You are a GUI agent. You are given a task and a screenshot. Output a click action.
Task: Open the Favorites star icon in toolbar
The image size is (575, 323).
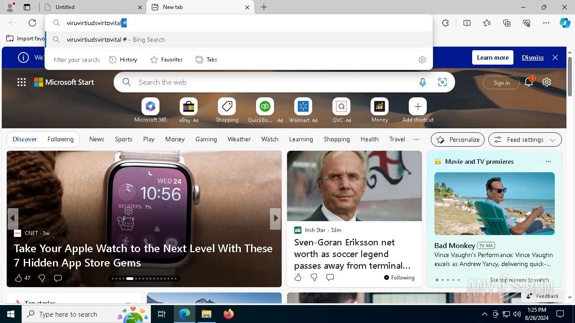(x=487, y=23)
